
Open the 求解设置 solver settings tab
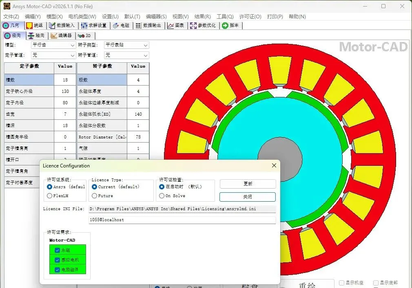pos(94,25)
